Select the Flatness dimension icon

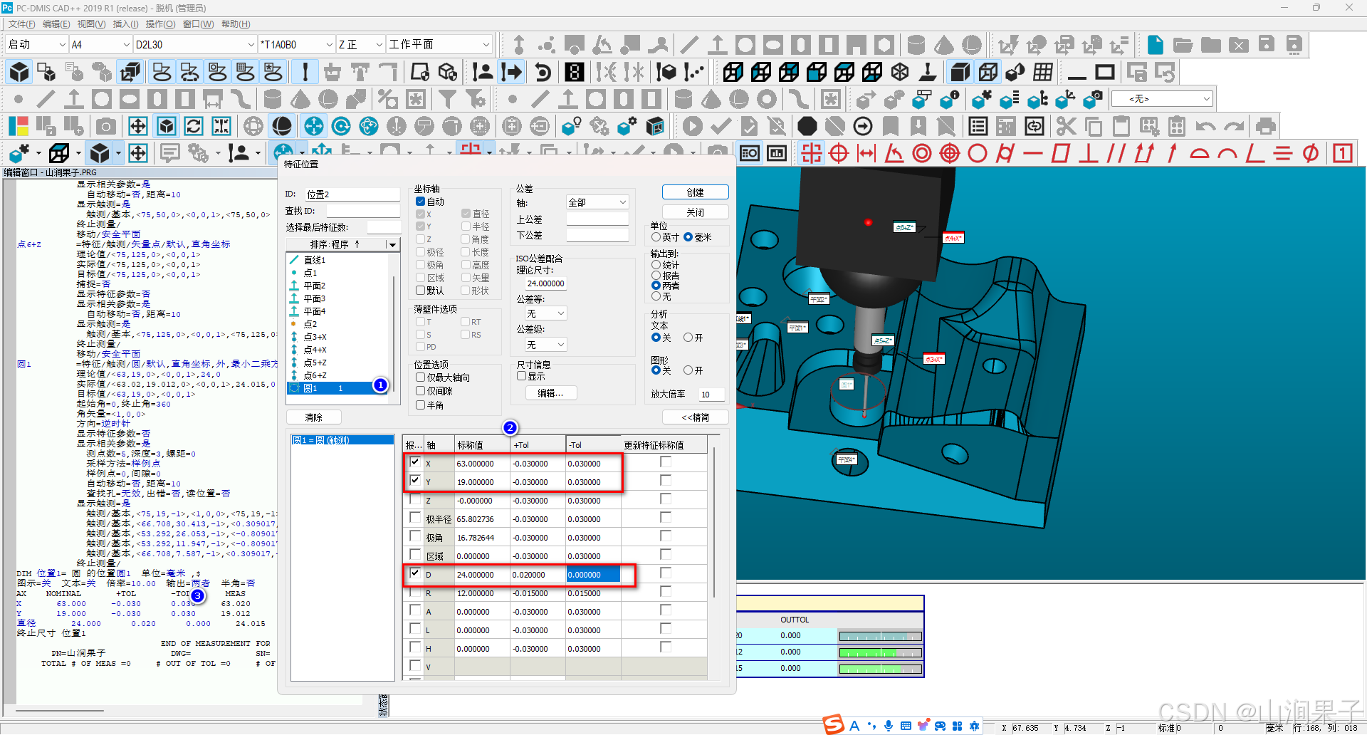coord(1061,153)
